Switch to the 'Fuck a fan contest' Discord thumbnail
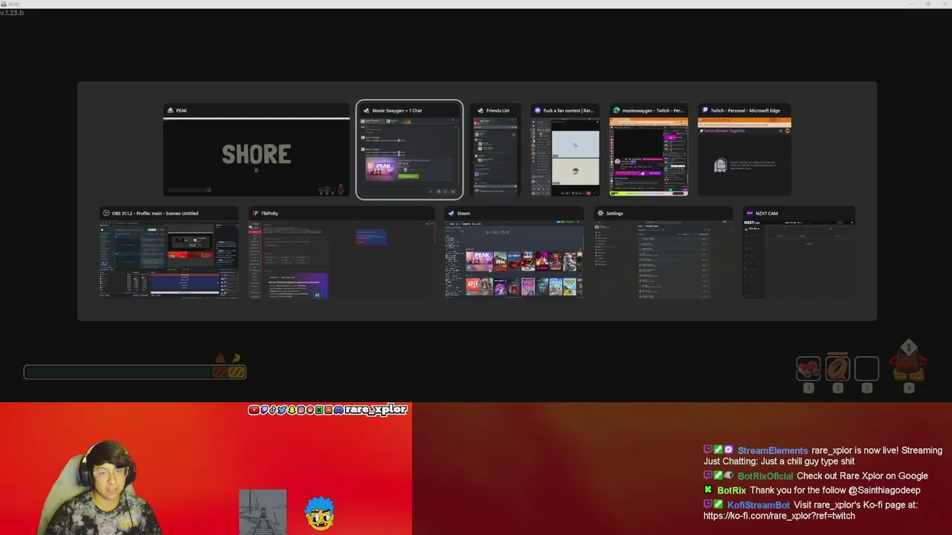The height and width of the screenshot is (535, 952). pos(565,150)
